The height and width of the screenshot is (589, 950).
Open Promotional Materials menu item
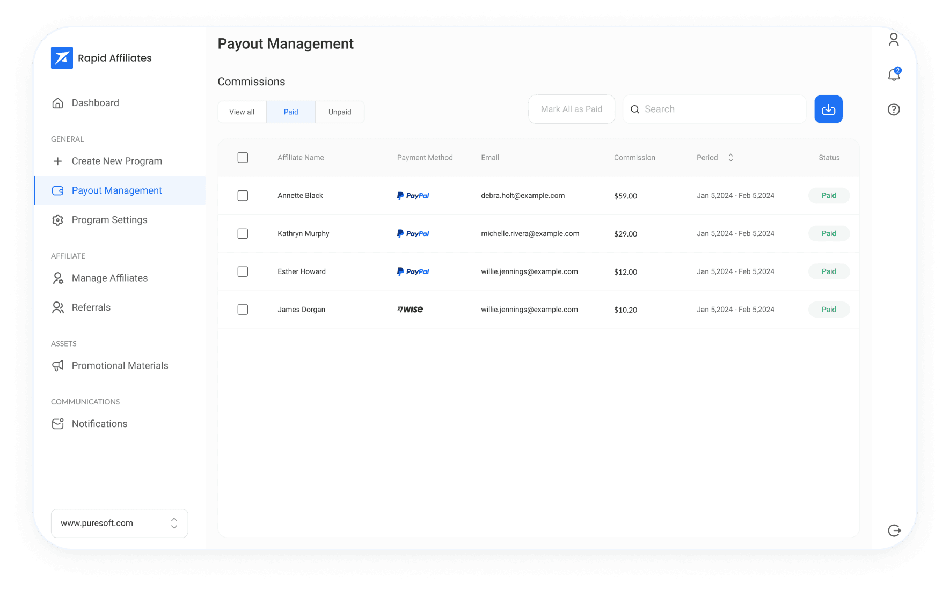pyautogui.click(x=120, y=365)
